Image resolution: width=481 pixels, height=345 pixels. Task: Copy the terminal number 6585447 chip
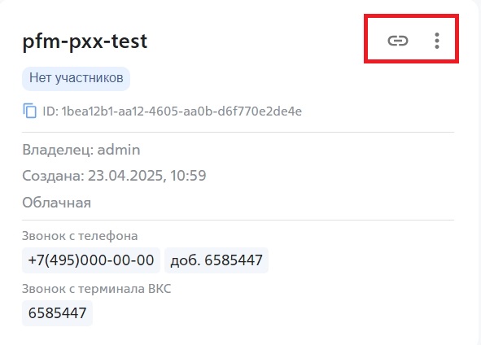click(x=57, y=313)
